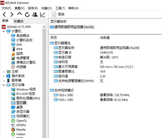Screen dimensions: 162x138
Task: Select 计算机名称 in the tree
Action: (x=22, y=40)
